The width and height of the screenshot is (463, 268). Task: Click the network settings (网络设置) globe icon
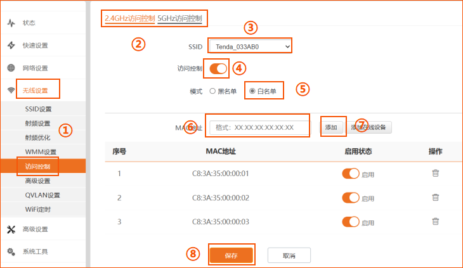(11, 68)
